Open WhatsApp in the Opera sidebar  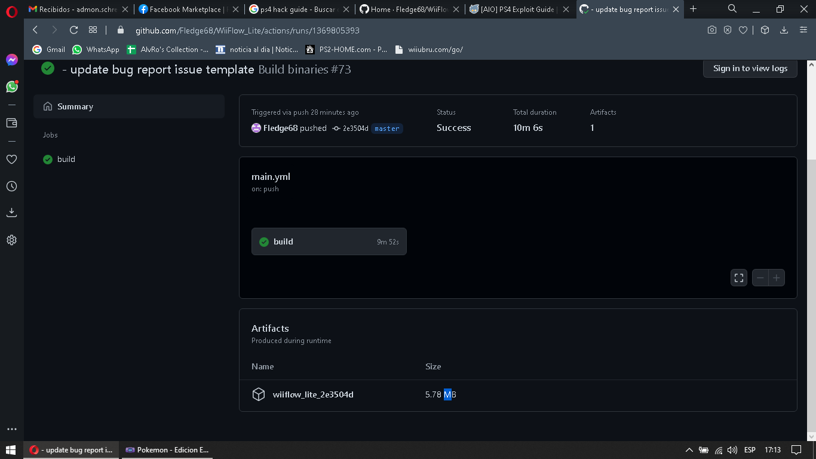pos(11,87)
